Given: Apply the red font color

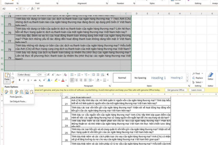Looking at the screenshot, I should (63, 80).
